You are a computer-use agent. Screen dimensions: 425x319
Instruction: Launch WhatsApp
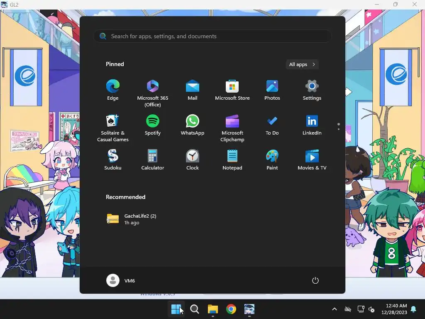pos(193,125)
